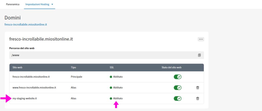262x111 pixels.
Task: Click fresco-incrollabile.miositonline.it in the table's first row
Action: tap(31, 77)
